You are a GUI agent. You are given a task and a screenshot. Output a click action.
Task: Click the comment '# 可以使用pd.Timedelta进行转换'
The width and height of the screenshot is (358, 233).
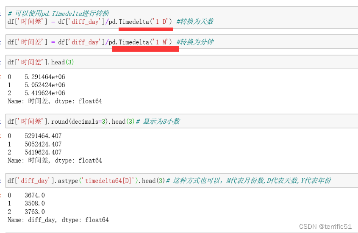(x=58, y=14)
